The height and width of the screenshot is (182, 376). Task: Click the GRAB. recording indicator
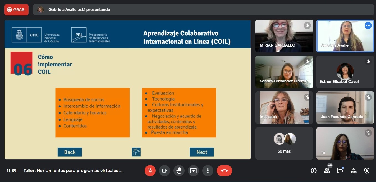(x=16, y=10)
